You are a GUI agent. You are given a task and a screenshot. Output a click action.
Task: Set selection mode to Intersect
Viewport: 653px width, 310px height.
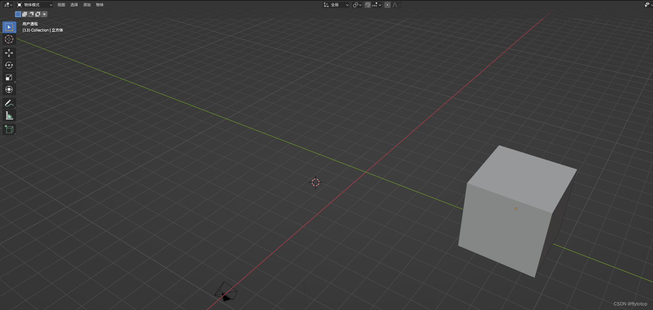(44, 14)
